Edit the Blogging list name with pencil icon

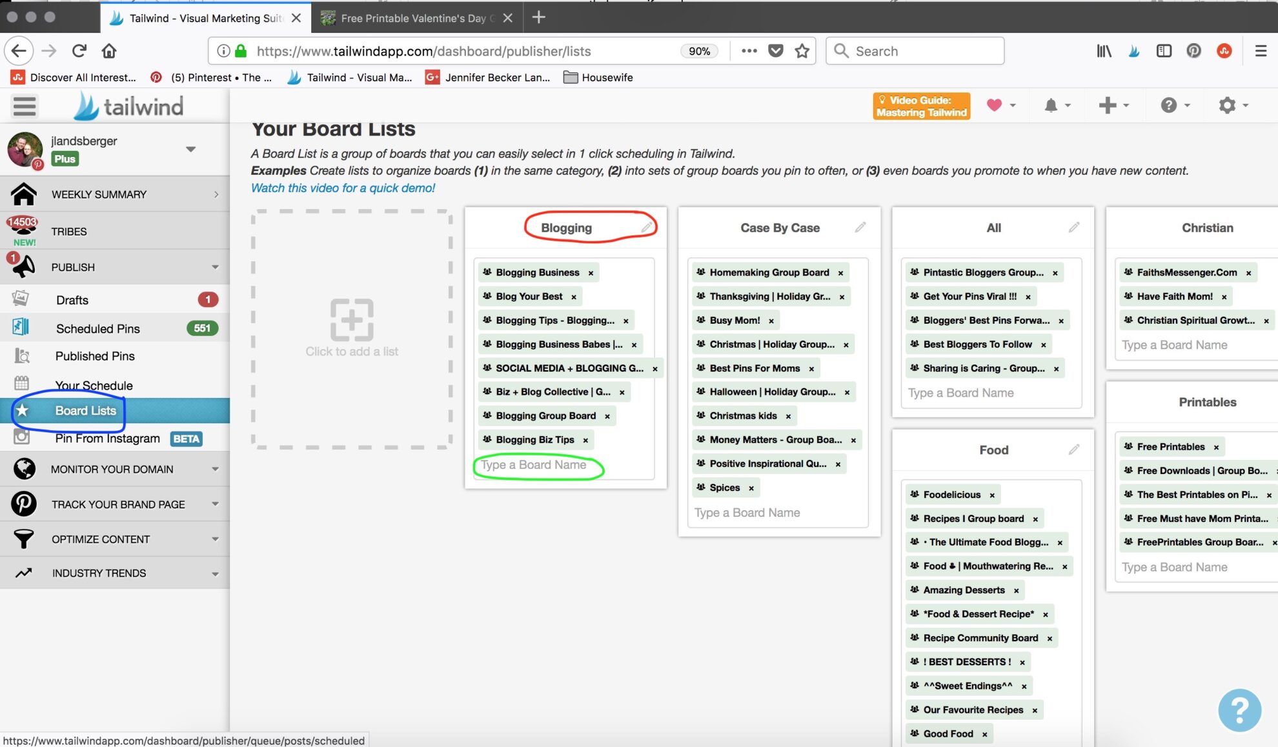[x=646, y=227]
